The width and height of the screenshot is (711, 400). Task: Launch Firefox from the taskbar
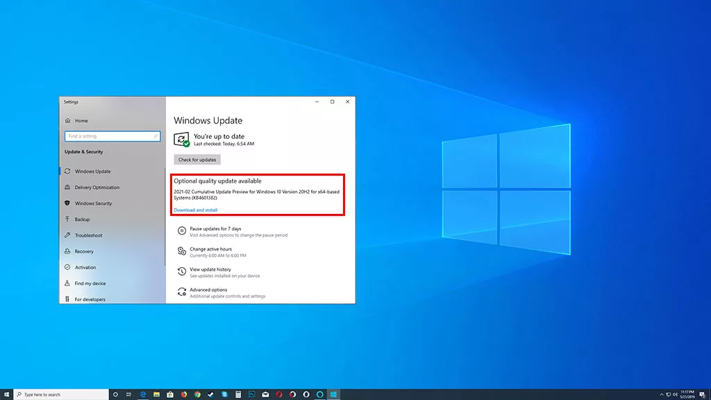coord(183,394)
